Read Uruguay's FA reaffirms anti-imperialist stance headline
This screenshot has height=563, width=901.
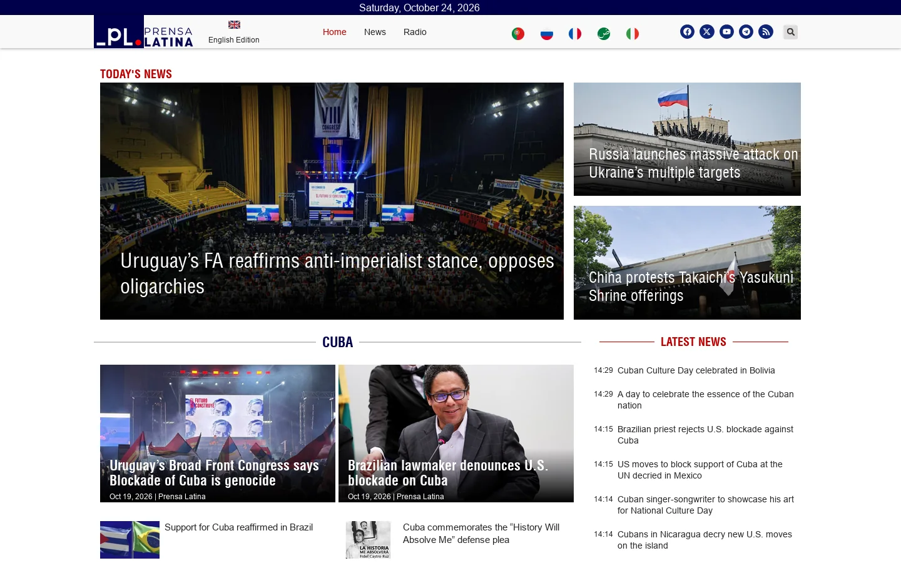click(337, 273)
